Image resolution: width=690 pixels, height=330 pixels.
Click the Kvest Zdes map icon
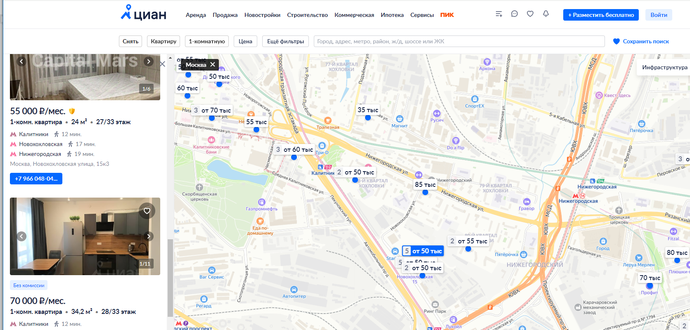click(599, 95)
